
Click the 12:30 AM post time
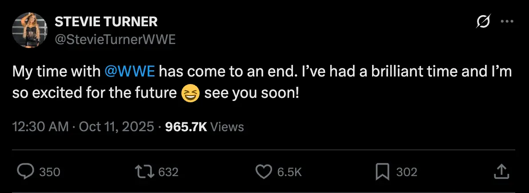pos(40,127)
